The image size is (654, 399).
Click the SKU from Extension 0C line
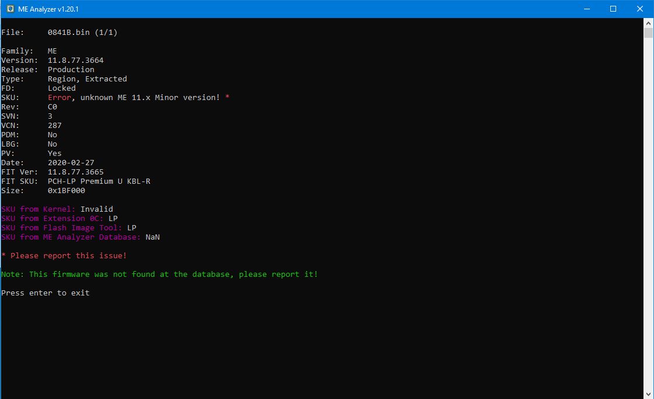(x=59, y=219)
